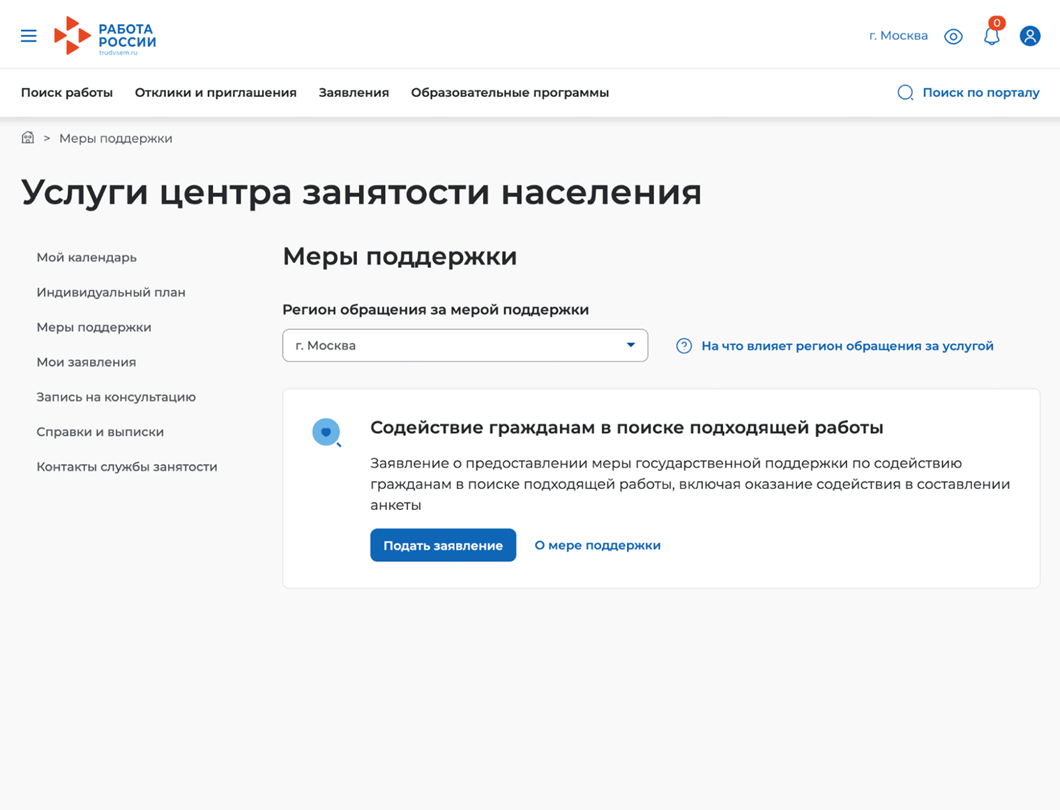
Task: Click Меры поддержки breadcrumb text
Action: [116, 138]
